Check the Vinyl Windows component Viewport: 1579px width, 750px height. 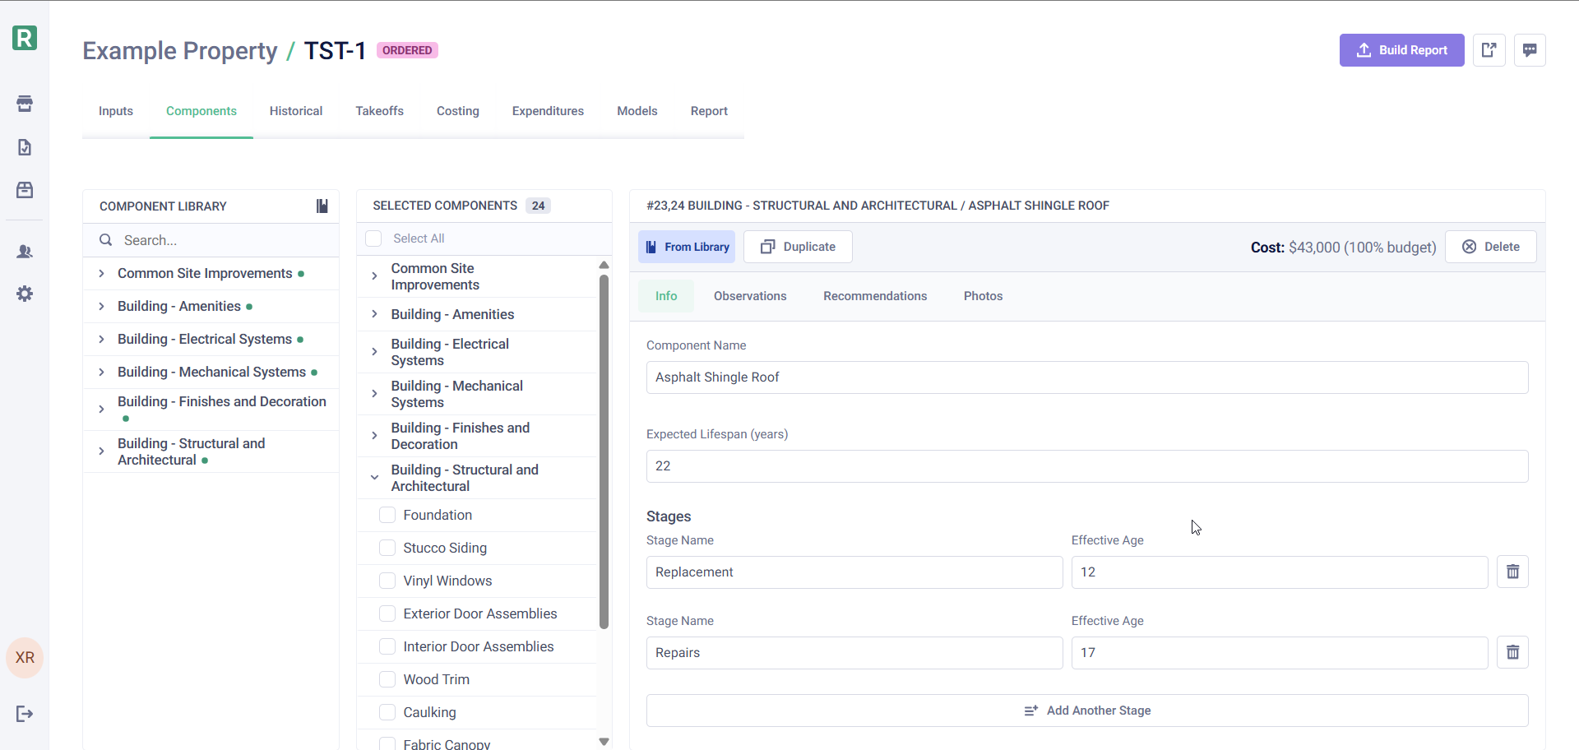point(387,581)
